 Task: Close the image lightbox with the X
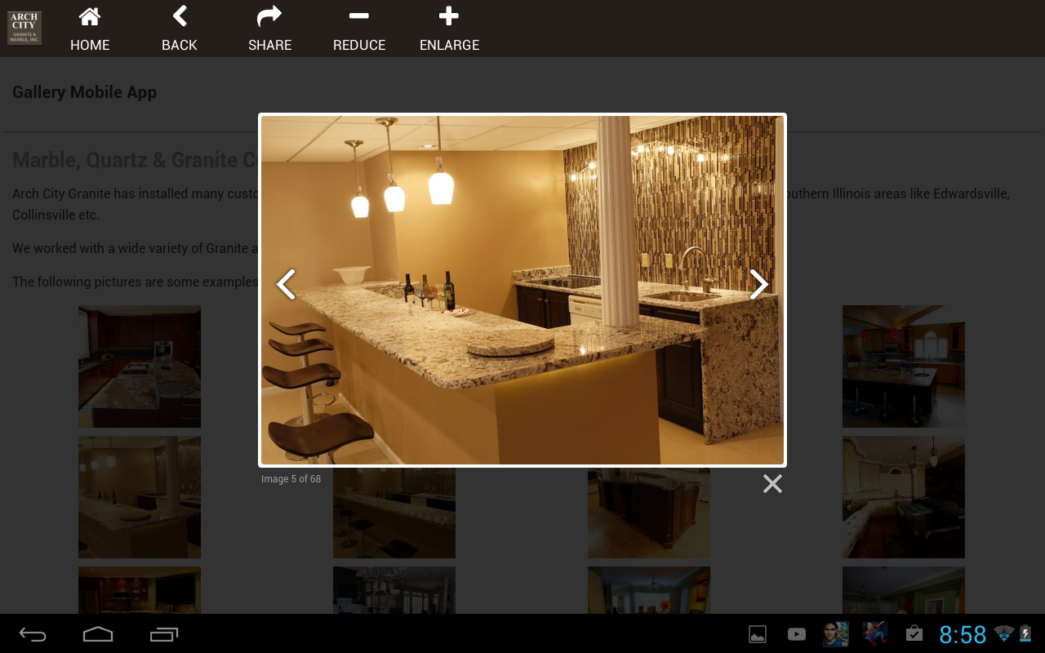click(x=772, y=484)
